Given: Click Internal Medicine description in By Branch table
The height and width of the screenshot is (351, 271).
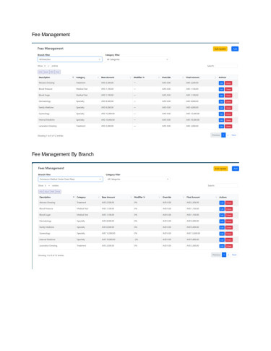Looking at the screenshot, I should 47,240.
